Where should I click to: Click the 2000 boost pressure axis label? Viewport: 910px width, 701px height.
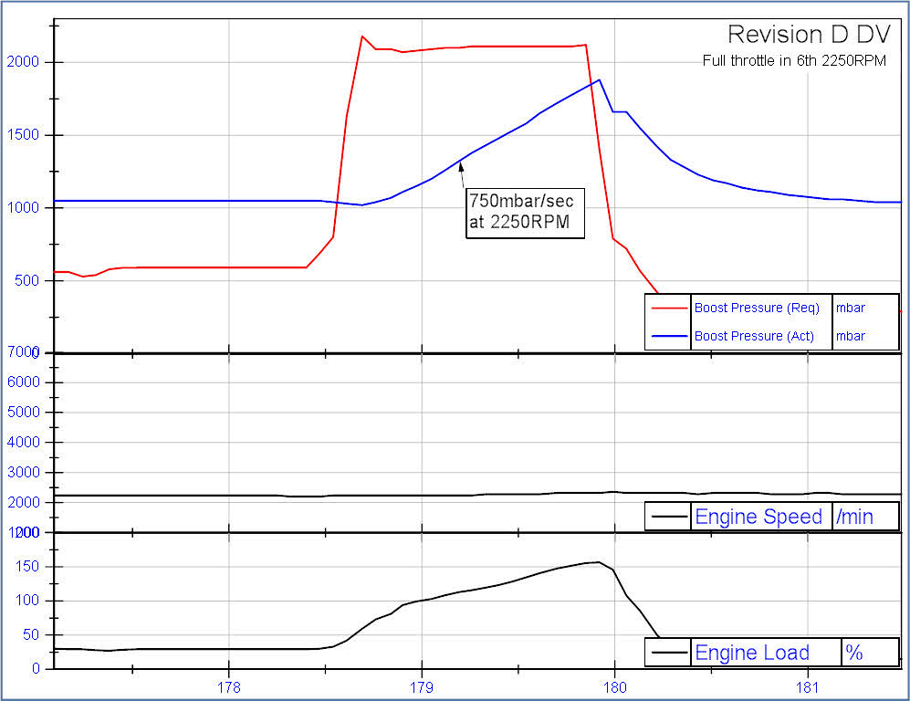point(23,62)
